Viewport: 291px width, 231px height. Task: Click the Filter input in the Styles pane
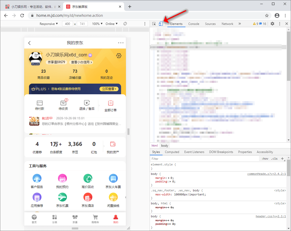pyautogui.click(x=178, y=158)
